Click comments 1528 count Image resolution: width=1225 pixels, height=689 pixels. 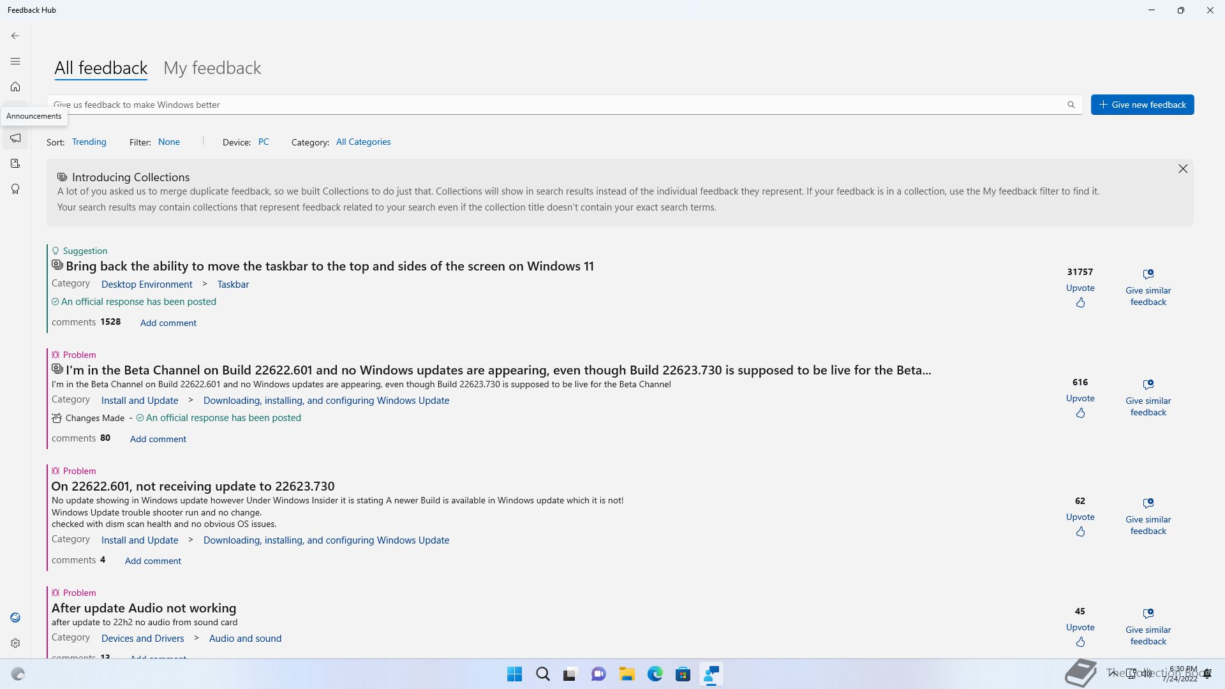(86, 322)
